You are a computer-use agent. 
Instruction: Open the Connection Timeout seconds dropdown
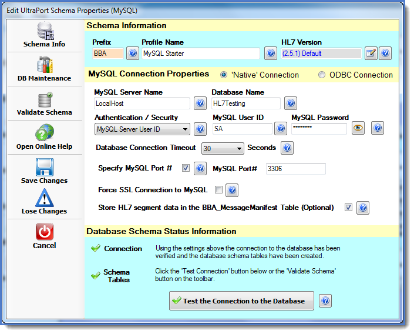tap(223, 148)
